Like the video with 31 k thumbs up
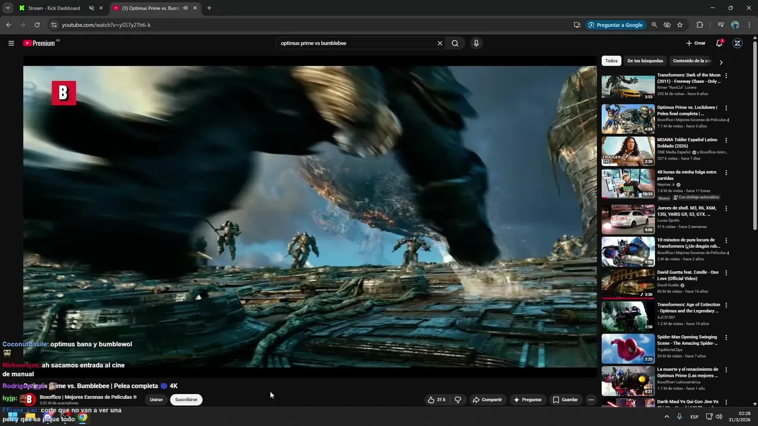 437,400
